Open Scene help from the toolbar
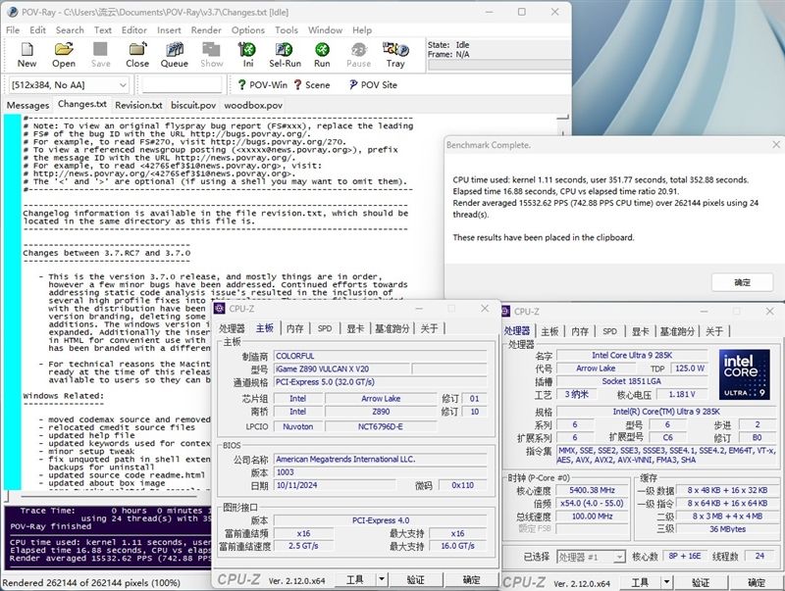Screen dimensions: 785x591 (x=311, y=85)
